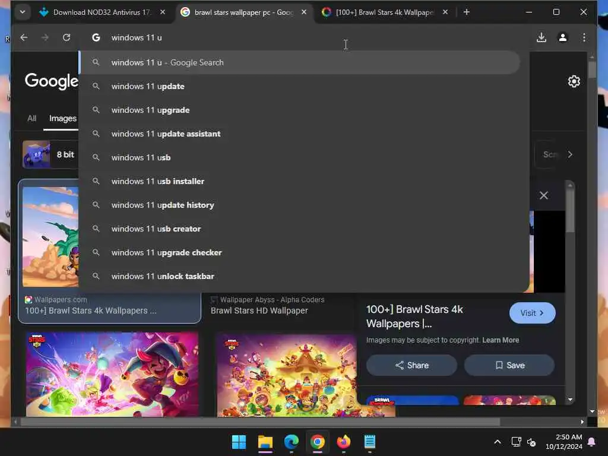Click the browser forward arrow

tap(45, 37)
